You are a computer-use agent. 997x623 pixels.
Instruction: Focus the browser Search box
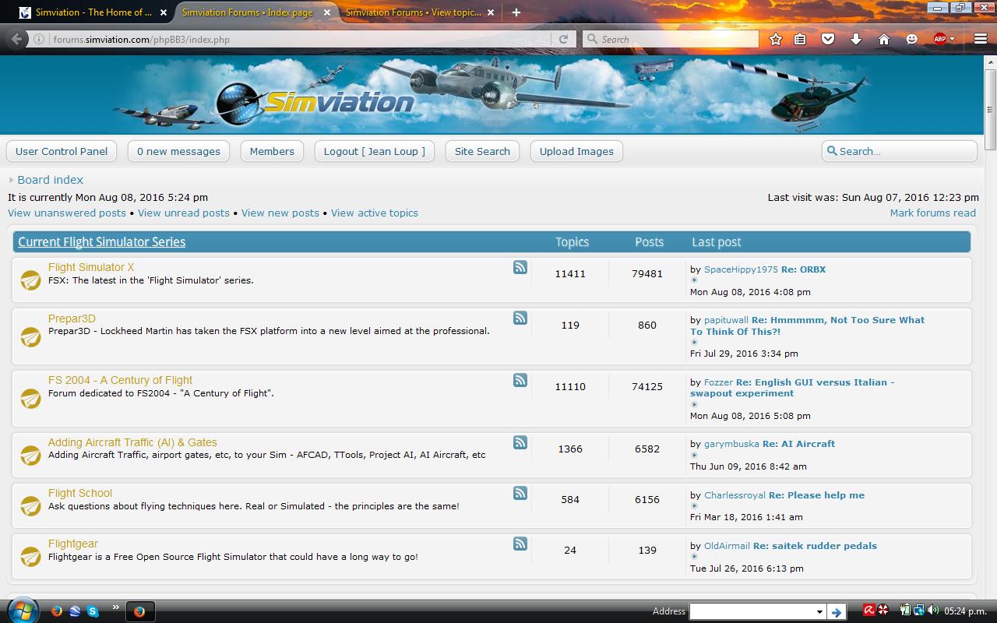pos(670,39)
